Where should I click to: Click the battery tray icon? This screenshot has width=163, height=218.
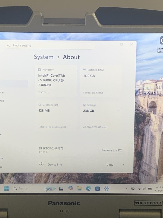150,189
